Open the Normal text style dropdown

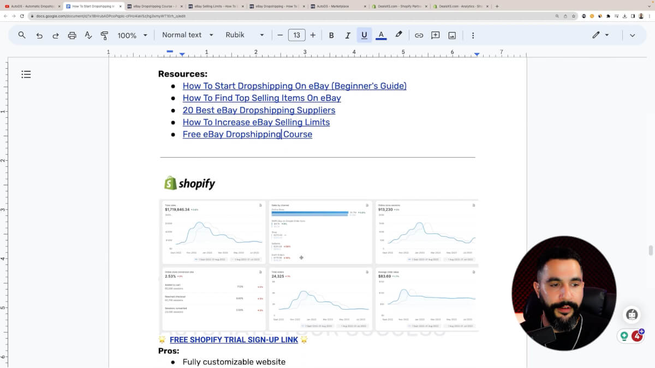point(187,35)
